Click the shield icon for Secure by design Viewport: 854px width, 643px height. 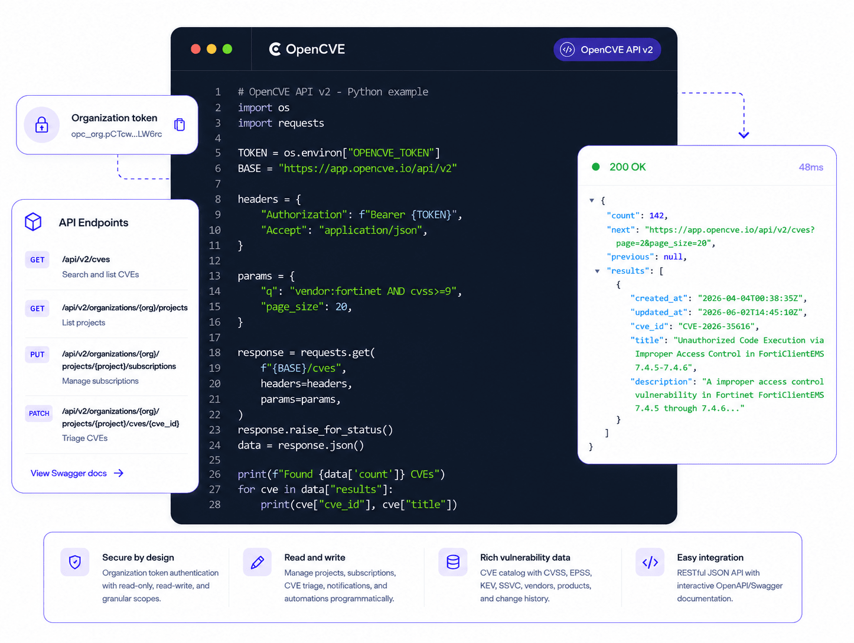tap(75, 562)
